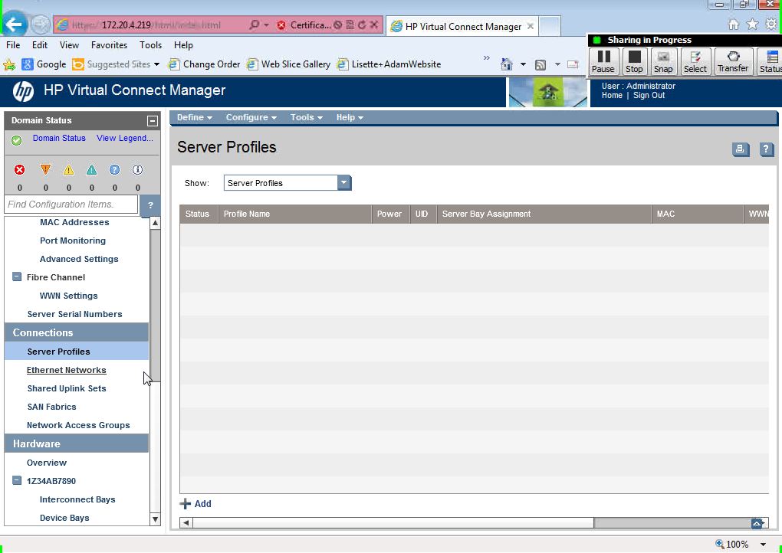Screen dimensions: 782x553
Task: Open the Tools dropdown in blue menu bar
Action: pyautogui.click(x=306, y=118)
